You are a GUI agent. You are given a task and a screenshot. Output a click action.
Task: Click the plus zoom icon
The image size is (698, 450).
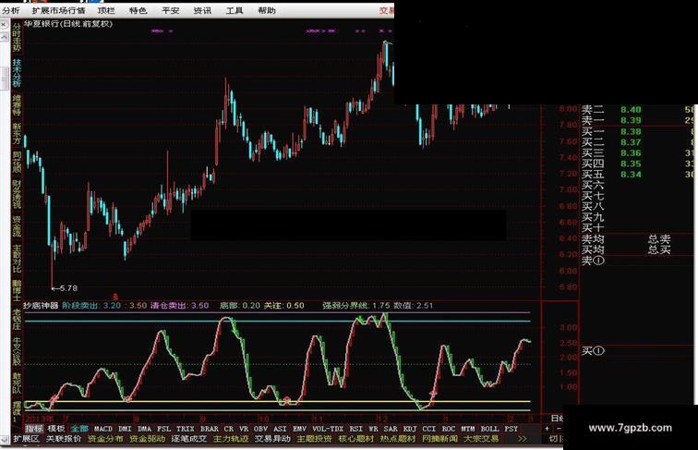pos(547,429)
